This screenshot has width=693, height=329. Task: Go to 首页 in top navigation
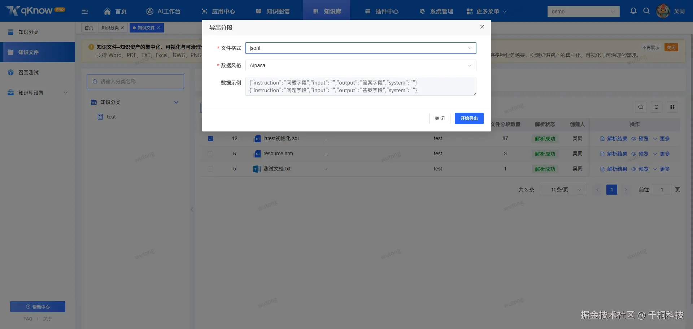click(115, 12)
